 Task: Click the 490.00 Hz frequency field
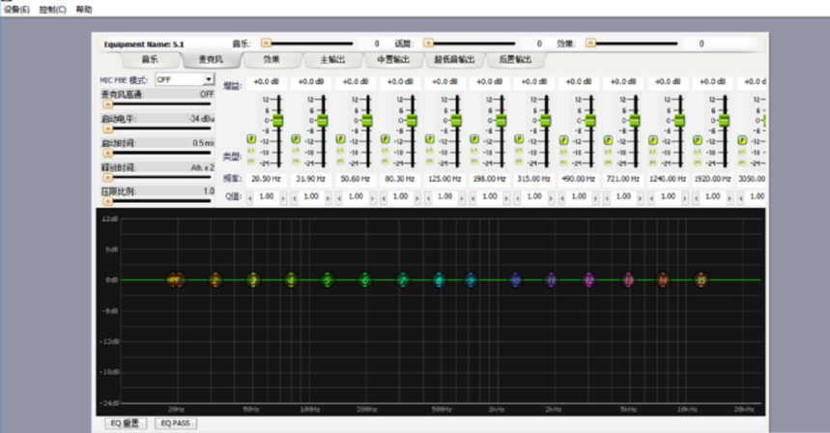click(x=579, y=179)
